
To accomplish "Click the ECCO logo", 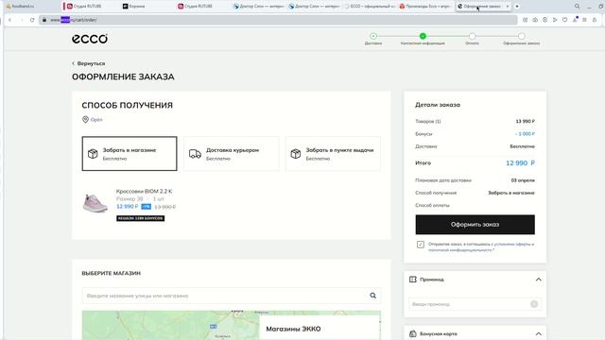I will [90, 39].
